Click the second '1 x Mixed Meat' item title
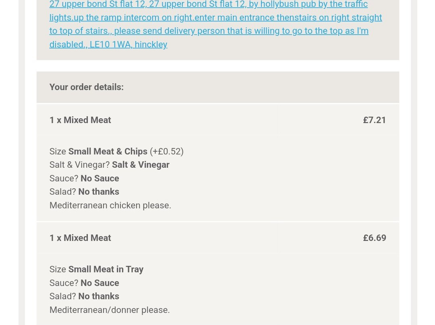Viewport: 435px width, 325px height. click(80, 238)
